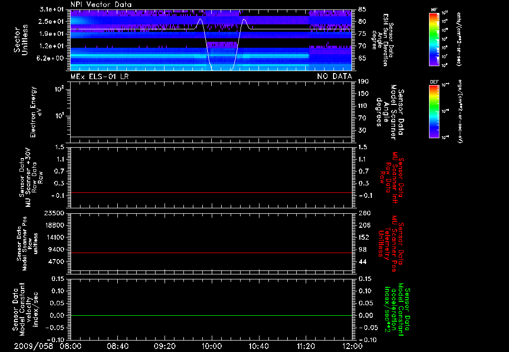Click the 30 scanner angle tick label
This screenshot has height=352, width=509.
(x=362, y=130)
